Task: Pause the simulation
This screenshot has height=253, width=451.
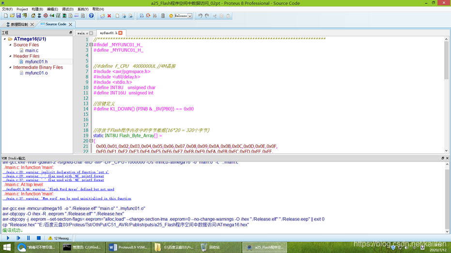Action: click(28, 238)
